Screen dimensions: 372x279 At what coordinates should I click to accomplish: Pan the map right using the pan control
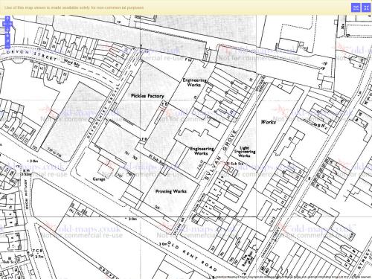click(10, 24)
